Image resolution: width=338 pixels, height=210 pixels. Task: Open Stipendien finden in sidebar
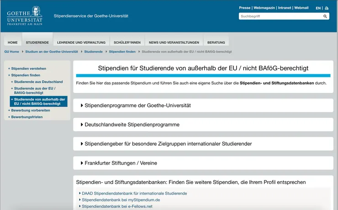(x=26, y=75)
